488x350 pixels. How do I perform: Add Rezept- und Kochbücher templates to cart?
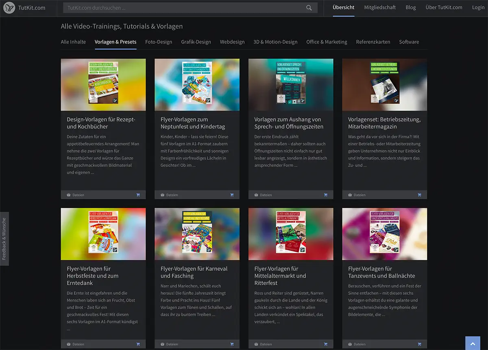(x=138, y=195)
